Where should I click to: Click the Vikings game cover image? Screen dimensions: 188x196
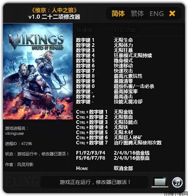pos(38,71)
